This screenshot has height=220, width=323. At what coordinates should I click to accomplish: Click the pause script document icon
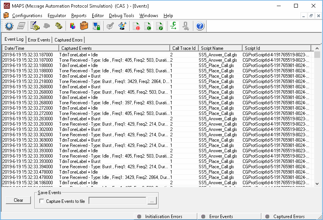pyautogui.click(x=159, y=26)
